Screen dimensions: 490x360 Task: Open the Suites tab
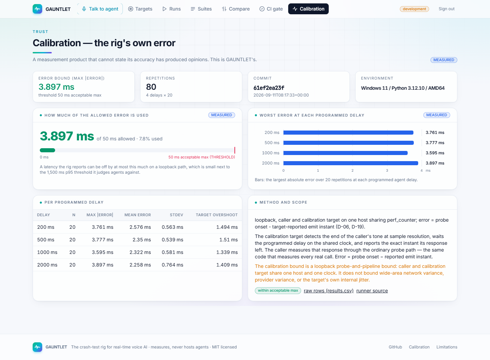(201, 9)
